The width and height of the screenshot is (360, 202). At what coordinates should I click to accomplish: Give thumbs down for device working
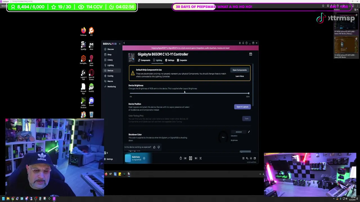pyautogui.click(x=159, y=147)
